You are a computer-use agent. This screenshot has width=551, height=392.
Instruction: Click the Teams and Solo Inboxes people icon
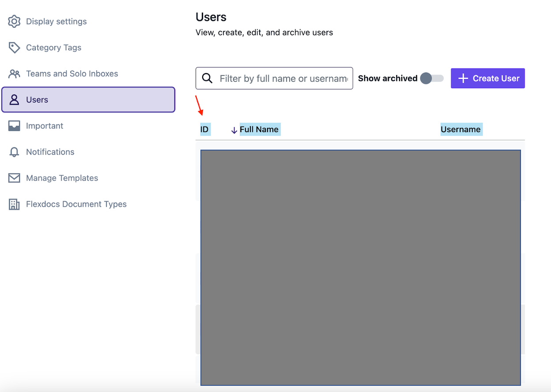(15, 74)
